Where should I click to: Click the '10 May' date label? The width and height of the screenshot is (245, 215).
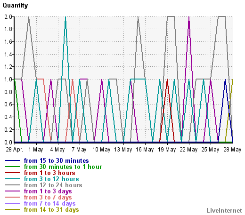[101, 150]
